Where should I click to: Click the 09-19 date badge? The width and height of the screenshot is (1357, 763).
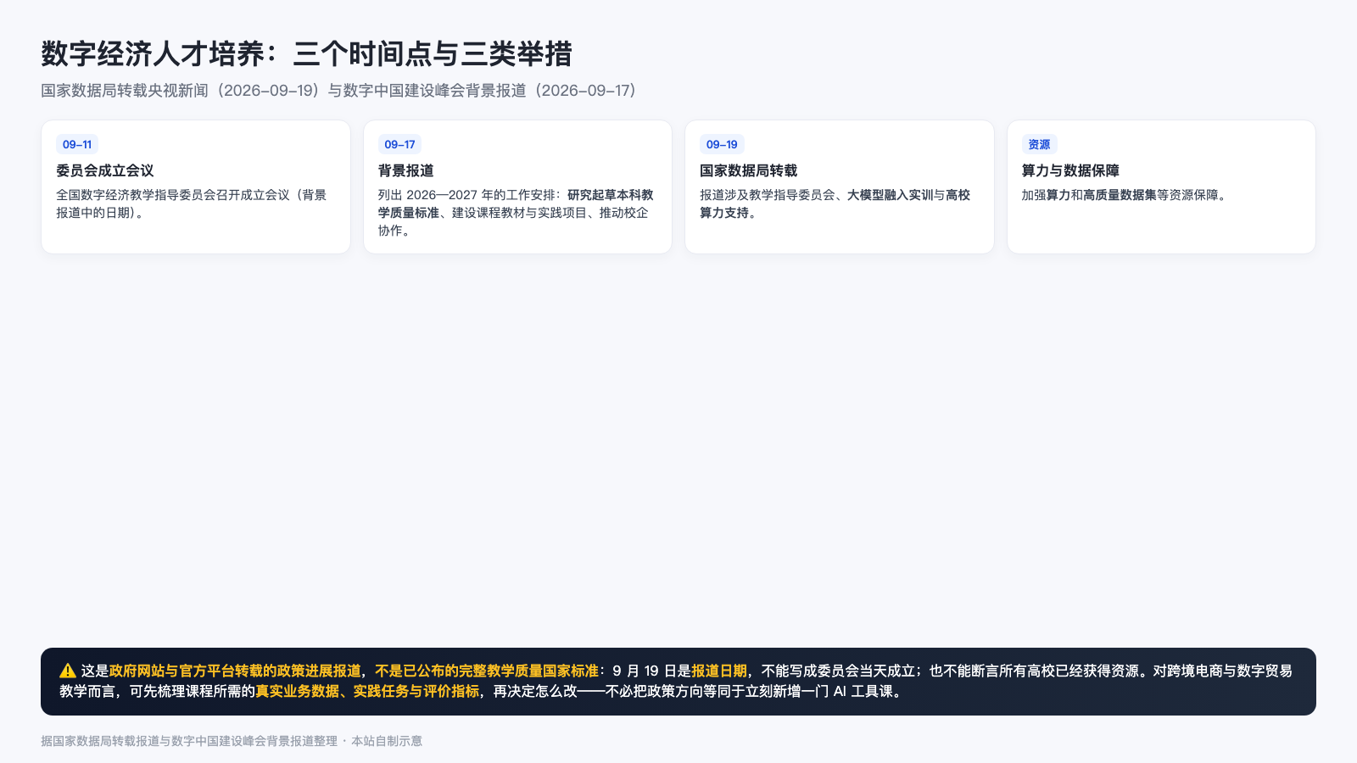tap(722, 144)
